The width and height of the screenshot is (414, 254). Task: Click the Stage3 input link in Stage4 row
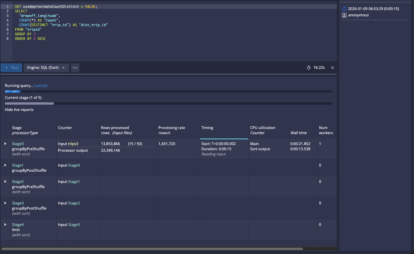coord(74,224)
